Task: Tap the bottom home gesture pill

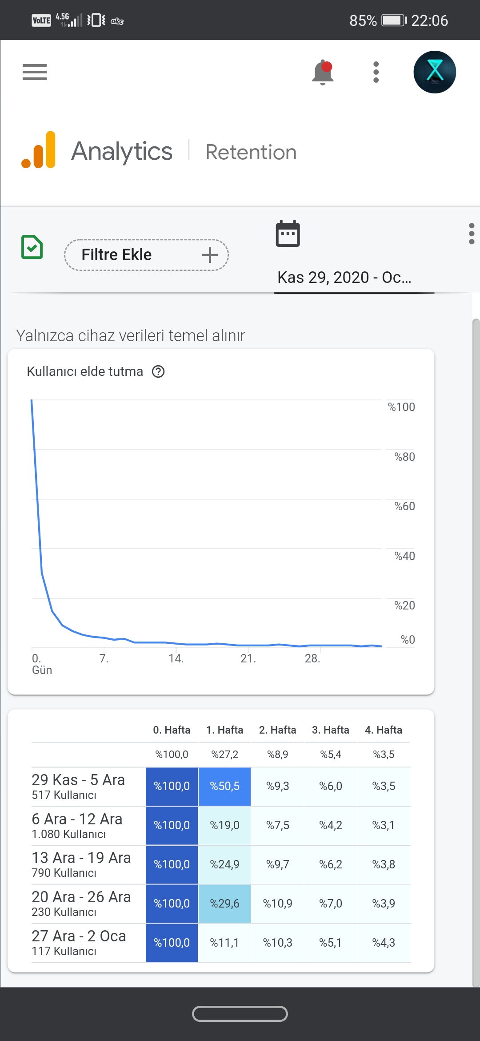Action: point(240,1014)
